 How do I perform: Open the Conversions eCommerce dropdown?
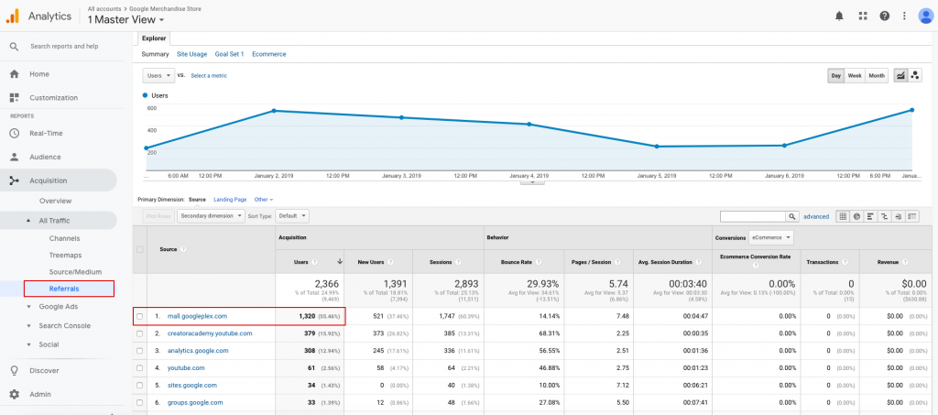point(771,237)
